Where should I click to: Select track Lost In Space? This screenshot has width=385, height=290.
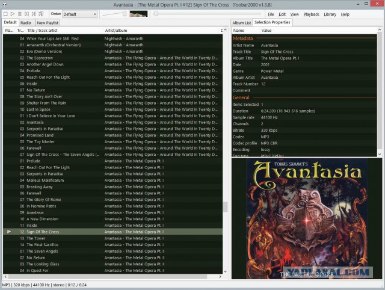112,110
